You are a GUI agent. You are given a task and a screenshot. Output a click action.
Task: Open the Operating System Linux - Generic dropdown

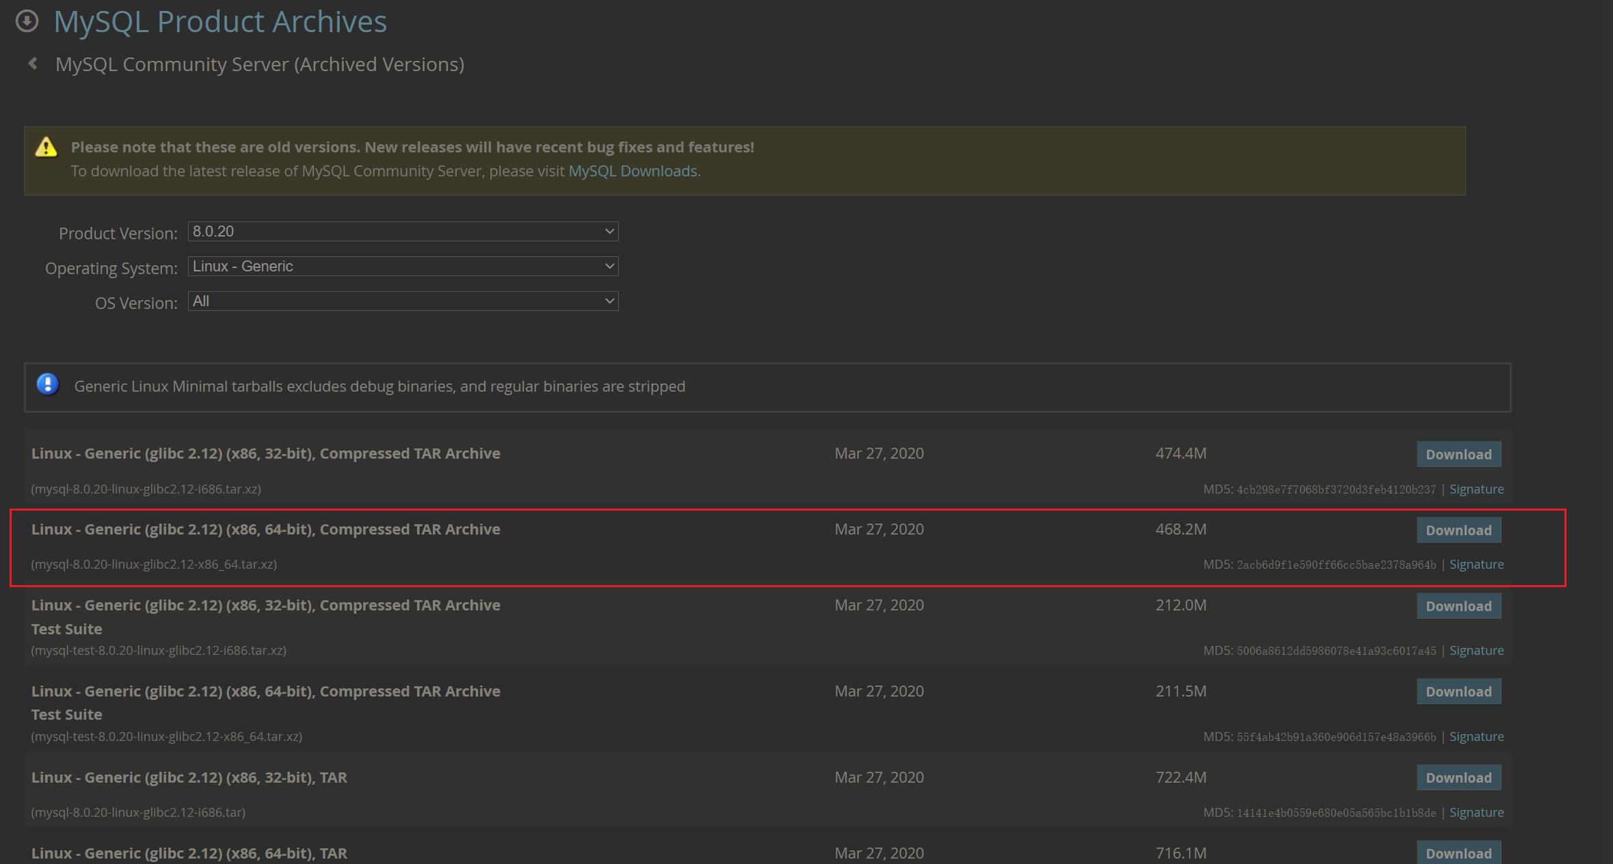click(403, 267)
